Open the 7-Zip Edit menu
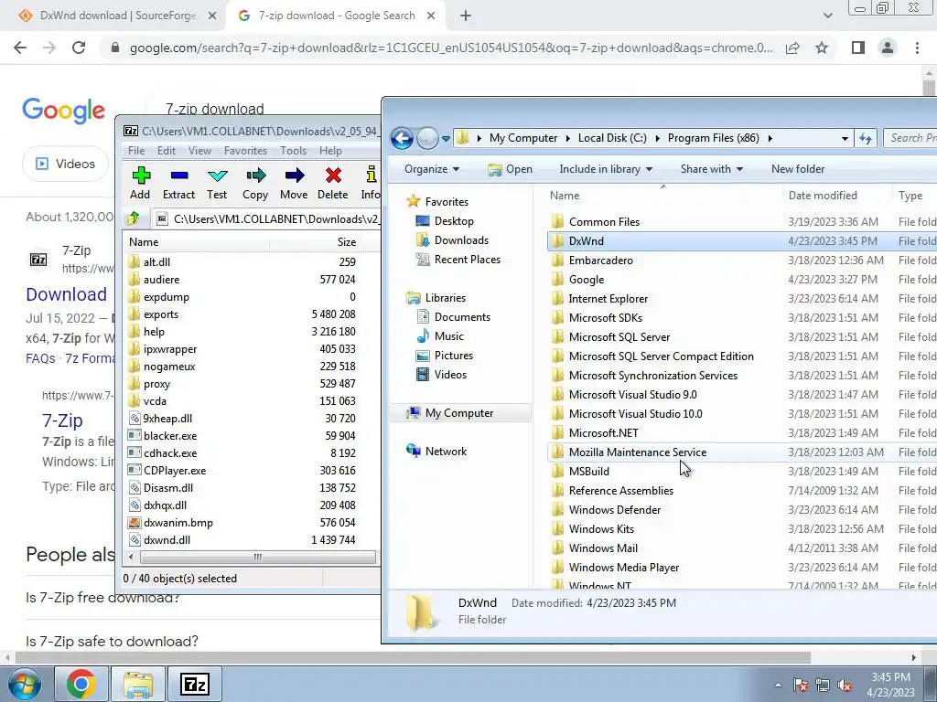The image size is (937, 702). tap(167, 151)
